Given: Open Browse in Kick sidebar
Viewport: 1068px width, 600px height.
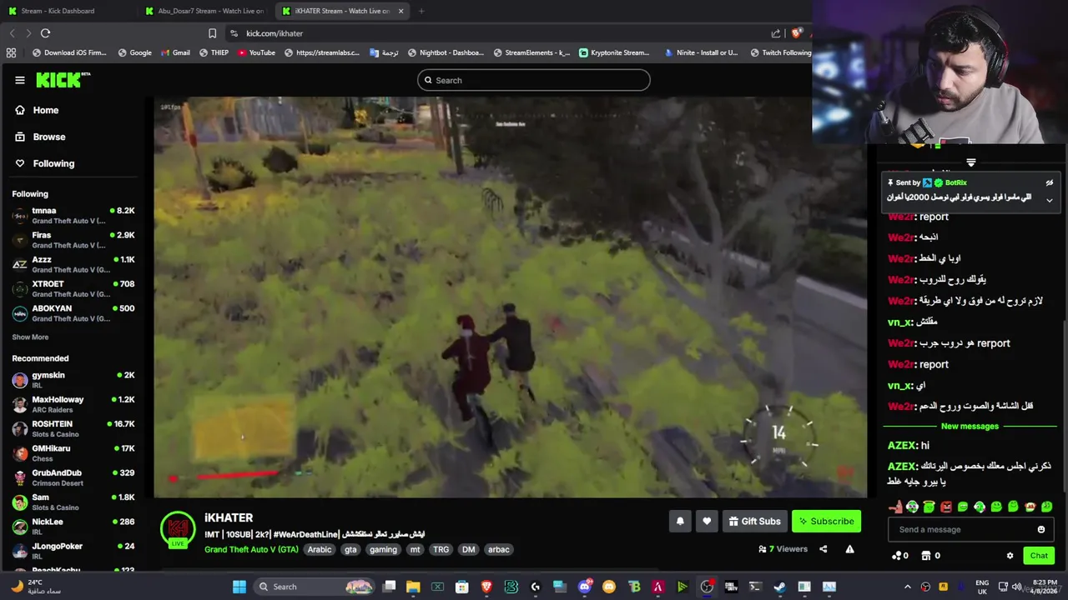Looking at the screenshot, I should (40, 137).
